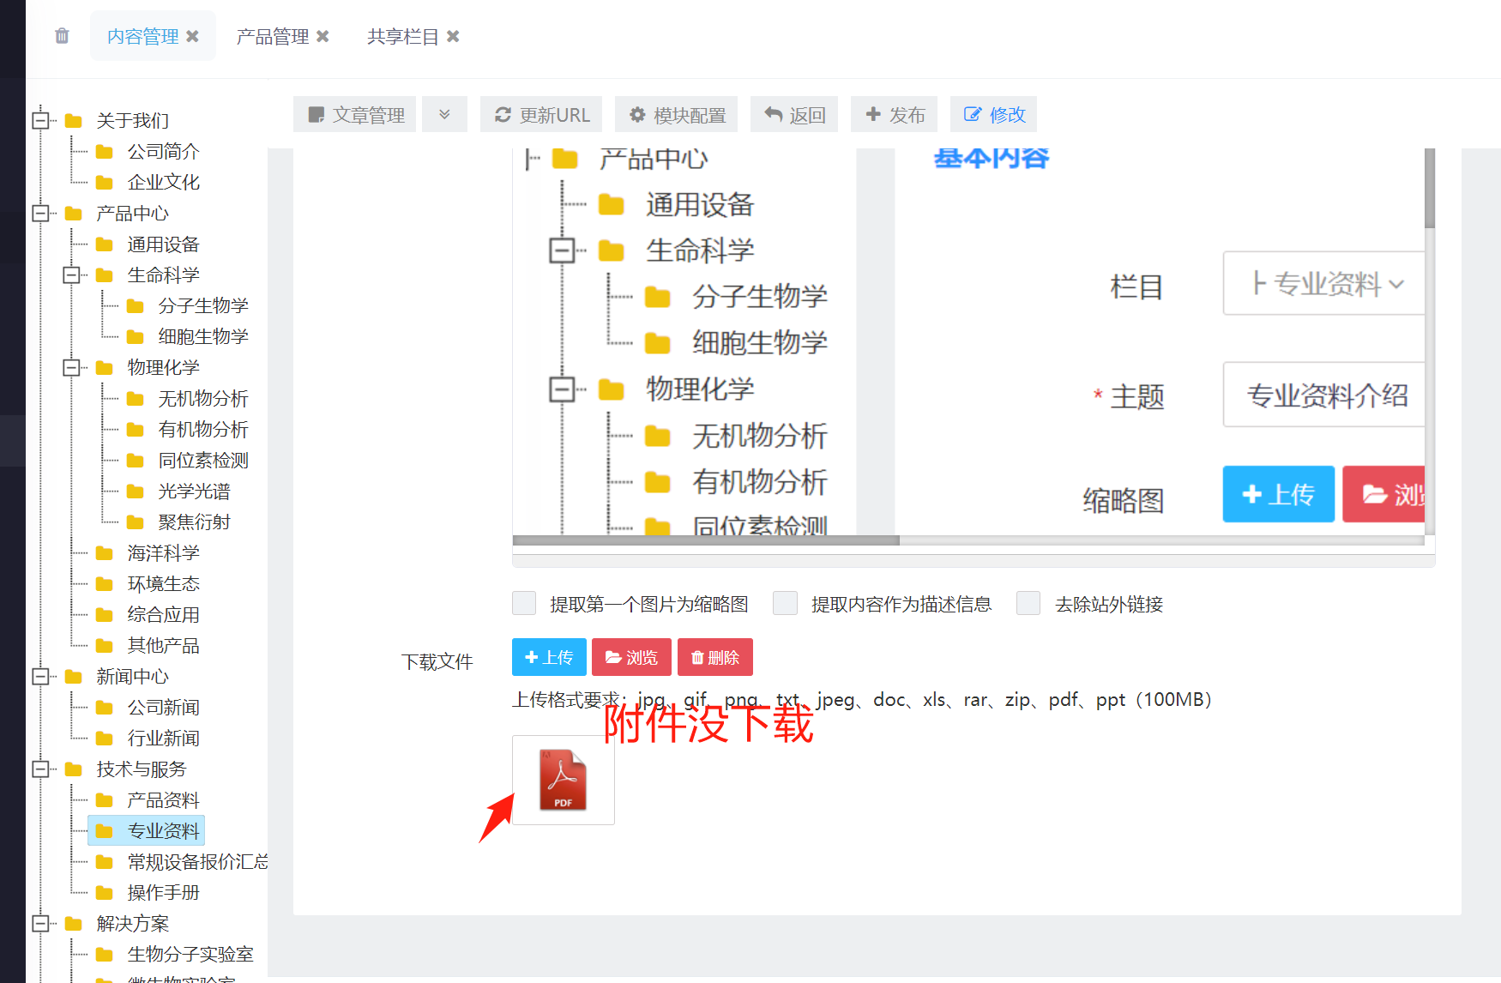Open the 光学光谱 category

click(194, 491)
